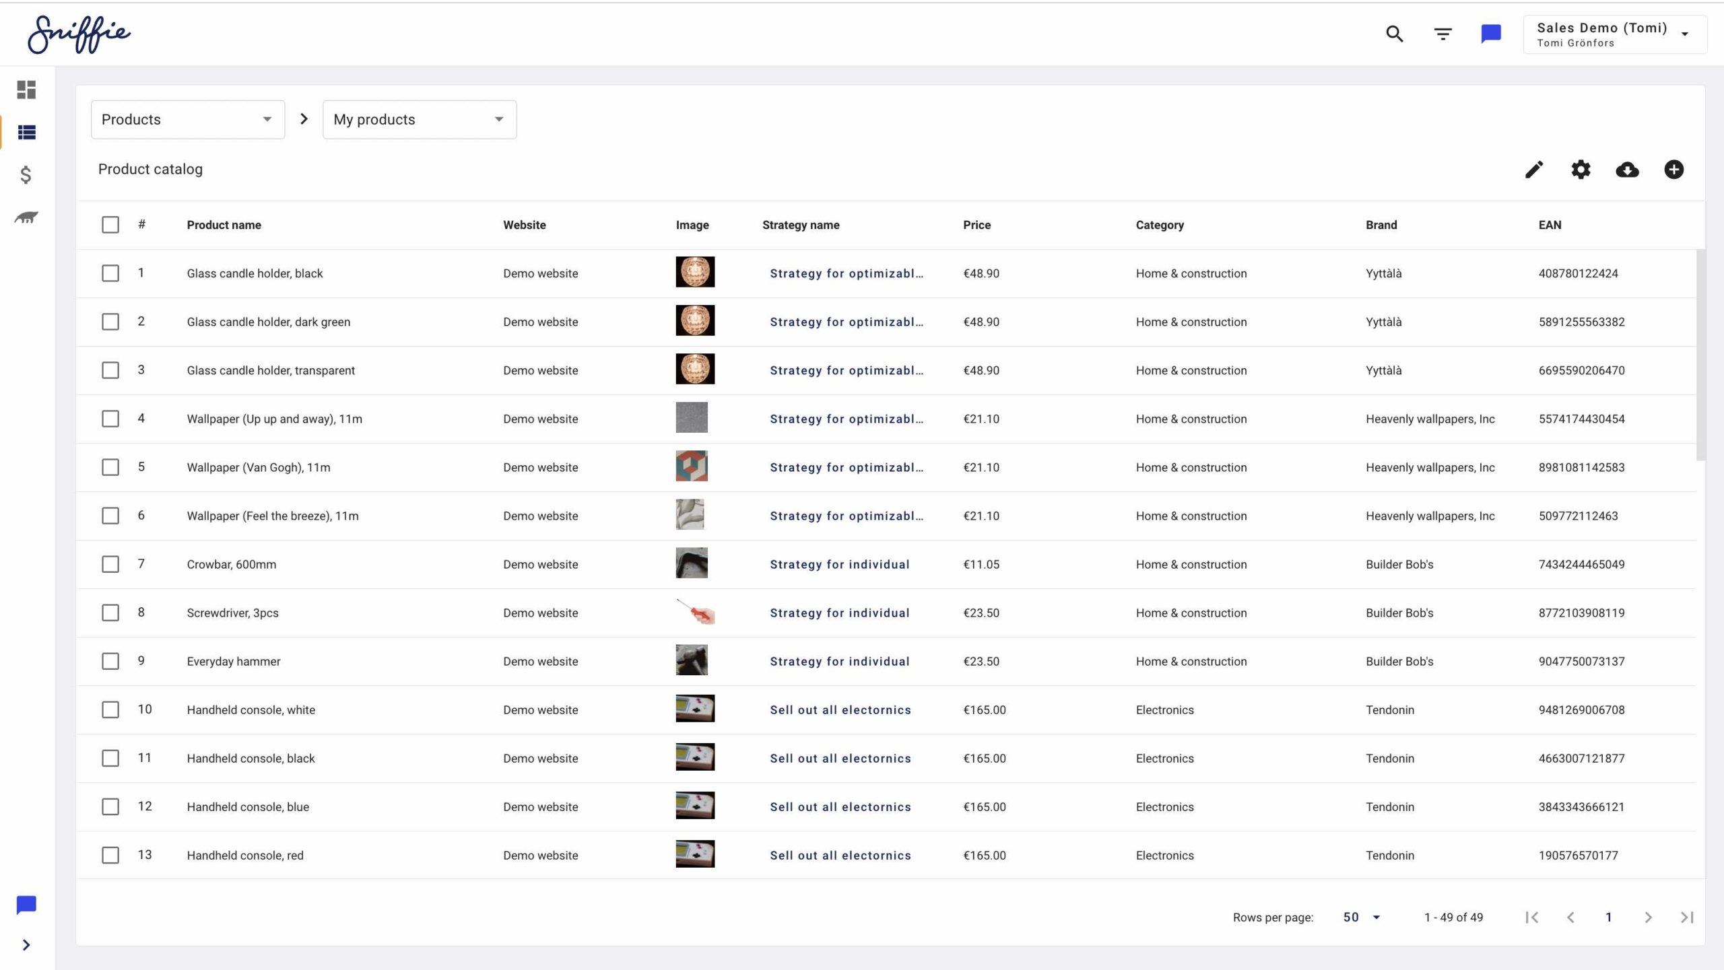1724x970 pixels.
Task: Click the table's vertical scrollbar
Action: [1700, 355]
